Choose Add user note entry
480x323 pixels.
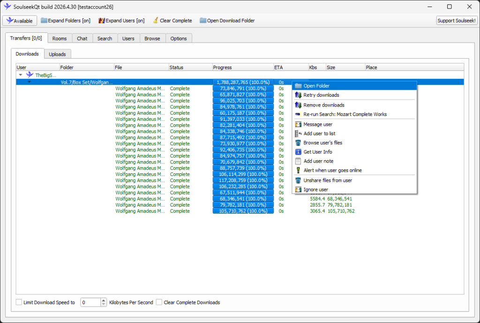pyautogui.click(x=354, y=161)
